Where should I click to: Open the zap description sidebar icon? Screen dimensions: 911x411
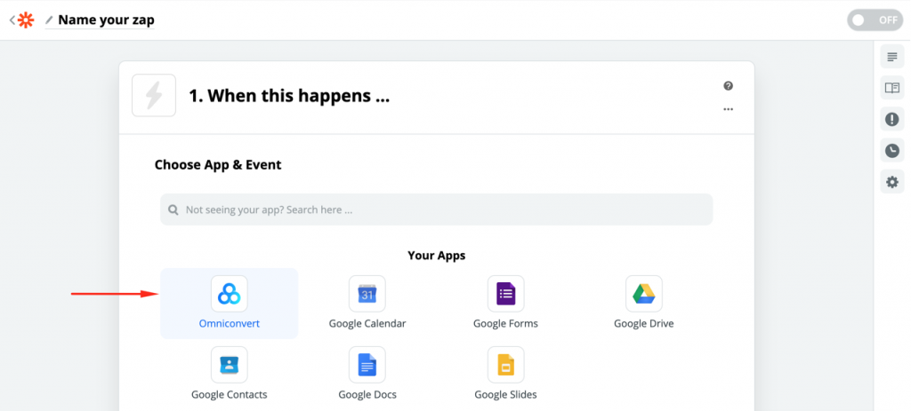pos(891,58)
